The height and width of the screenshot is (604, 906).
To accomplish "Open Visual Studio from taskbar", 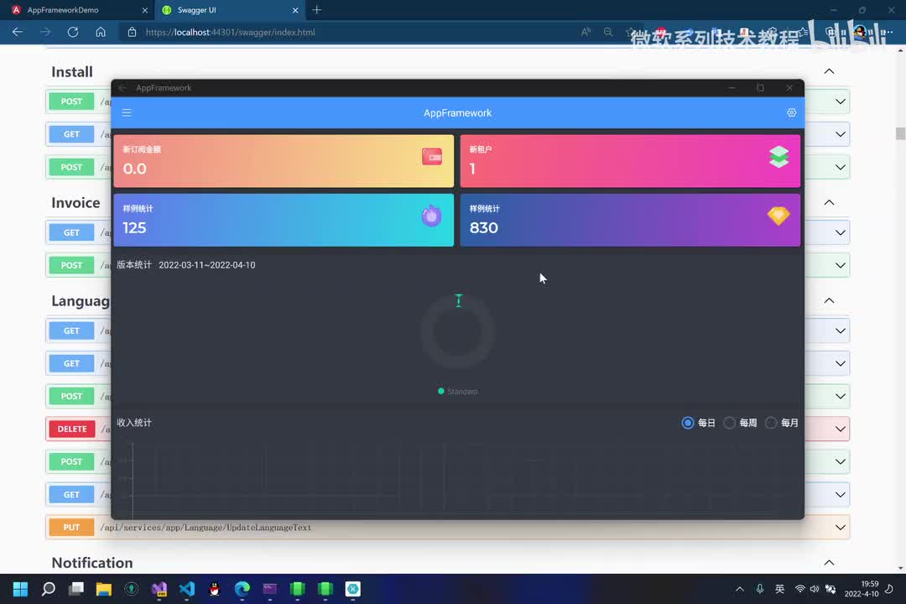I will click(159, 589).
